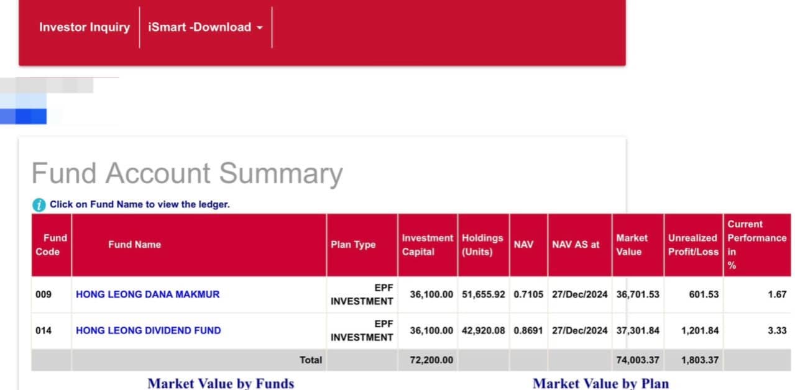Click the Holdings (Units) column header
The width and height of the screenshot is (795, 390).
483,245
